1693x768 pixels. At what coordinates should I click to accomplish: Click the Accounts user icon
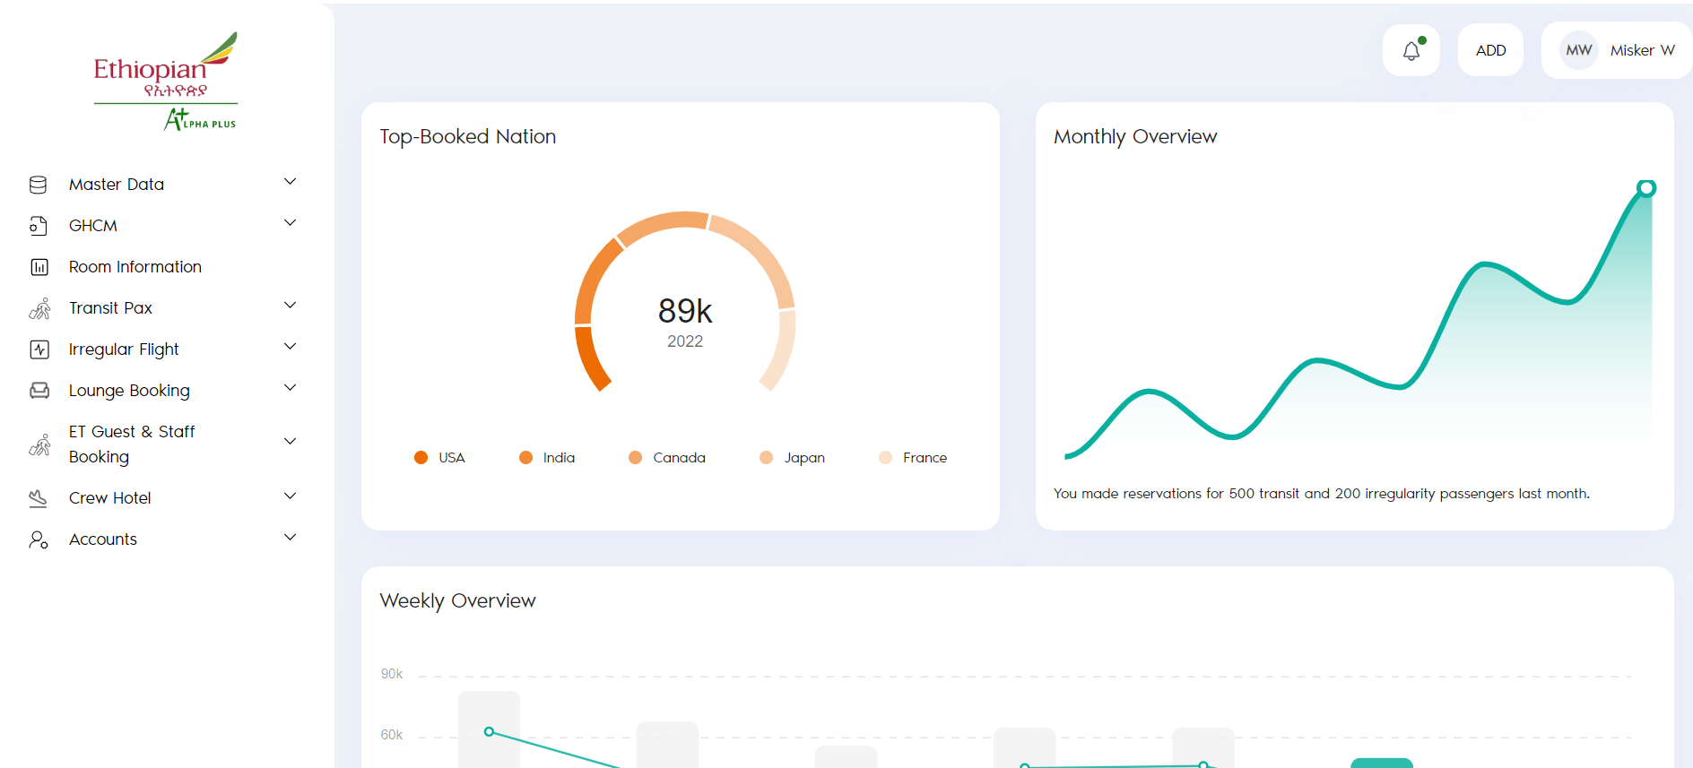tap(39, 539)
